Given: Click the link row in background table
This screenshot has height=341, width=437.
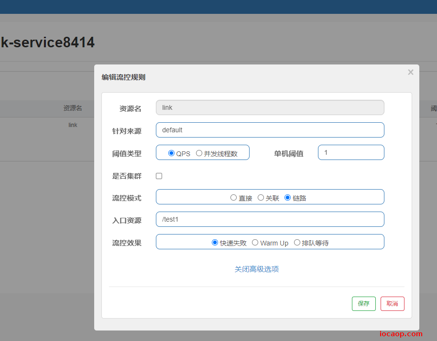Looking at the screenshot, I should [73, 125].
